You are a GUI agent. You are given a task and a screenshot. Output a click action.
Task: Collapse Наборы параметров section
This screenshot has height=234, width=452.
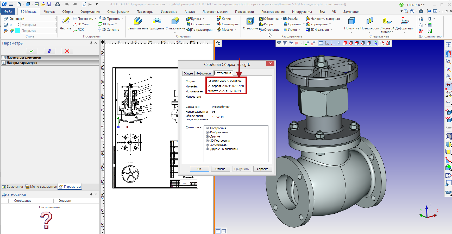pos(4,63)
